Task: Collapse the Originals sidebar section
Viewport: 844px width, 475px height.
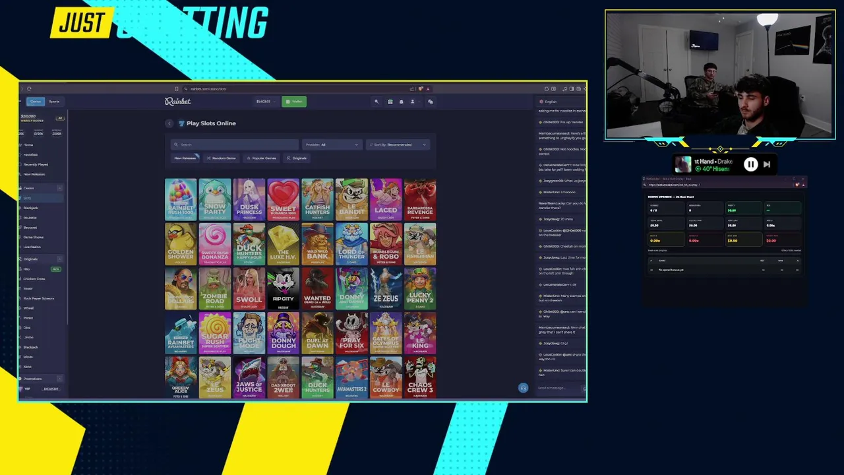Action: tap(59, 259)
